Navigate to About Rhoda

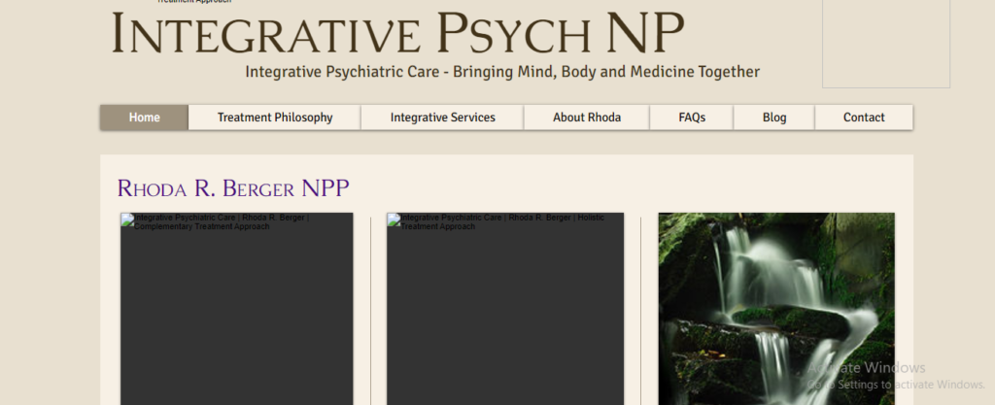point(586,118)
